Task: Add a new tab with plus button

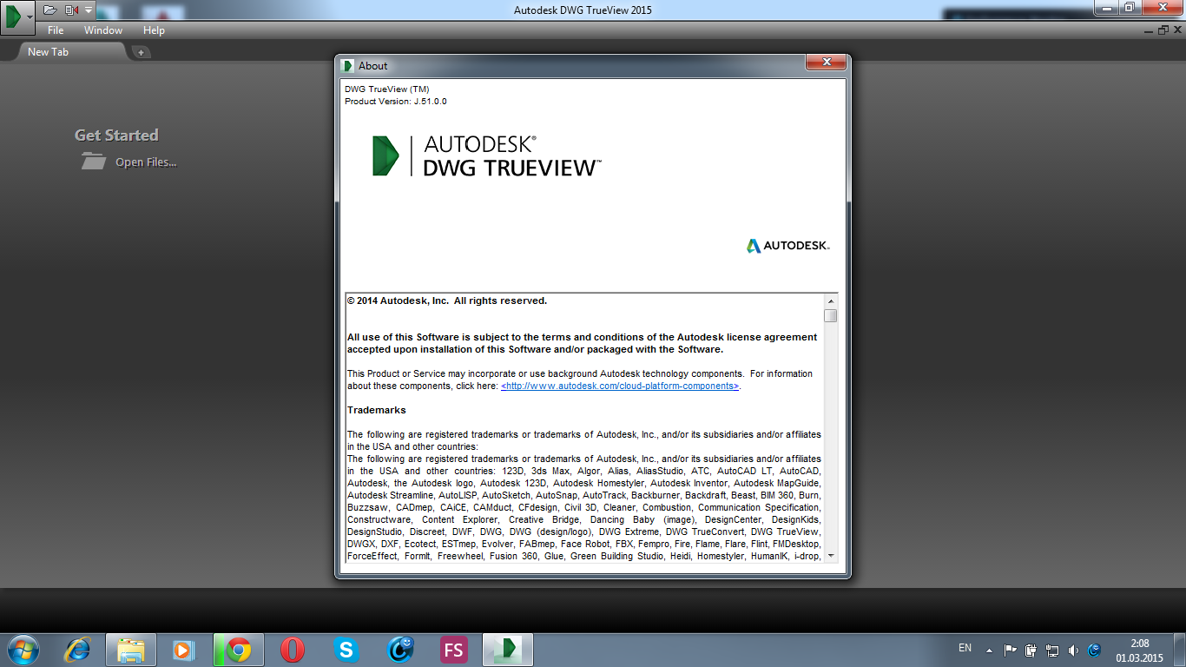Action: pyautogui.click(x=141, y=52)
